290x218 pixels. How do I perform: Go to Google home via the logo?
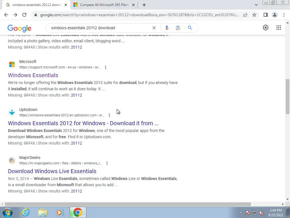coord(20,28)
